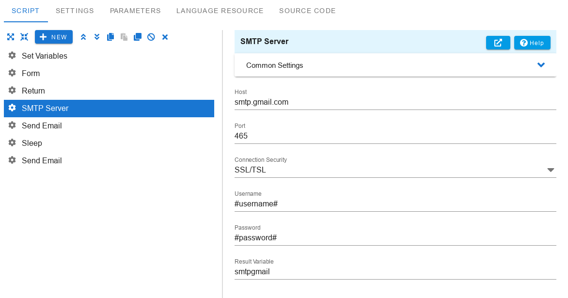Open the SETTINGS tab

pyautogui.click(x=75, y=11)
